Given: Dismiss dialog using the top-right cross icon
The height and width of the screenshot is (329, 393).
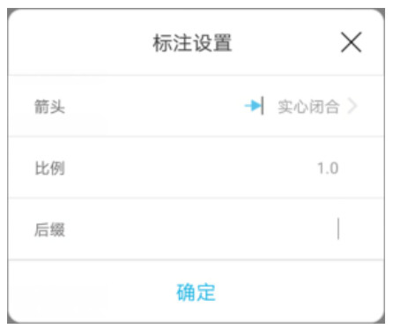Looking at the screenshot, I should (351, 42).
